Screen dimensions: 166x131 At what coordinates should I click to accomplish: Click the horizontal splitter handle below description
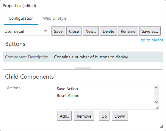tap(83, 68)
